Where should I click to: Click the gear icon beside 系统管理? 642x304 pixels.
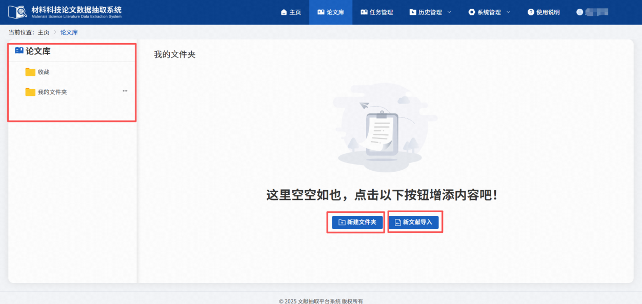470,12
